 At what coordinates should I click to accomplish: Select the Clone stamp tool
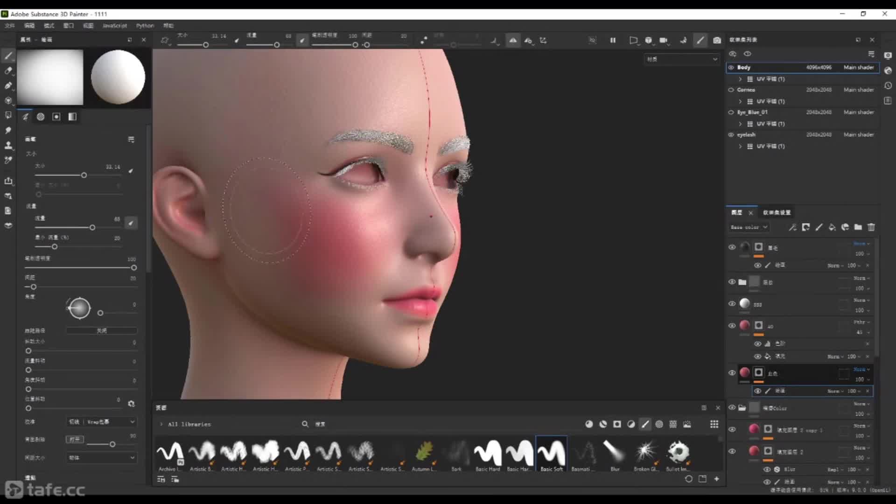click(x=8, y=145)
